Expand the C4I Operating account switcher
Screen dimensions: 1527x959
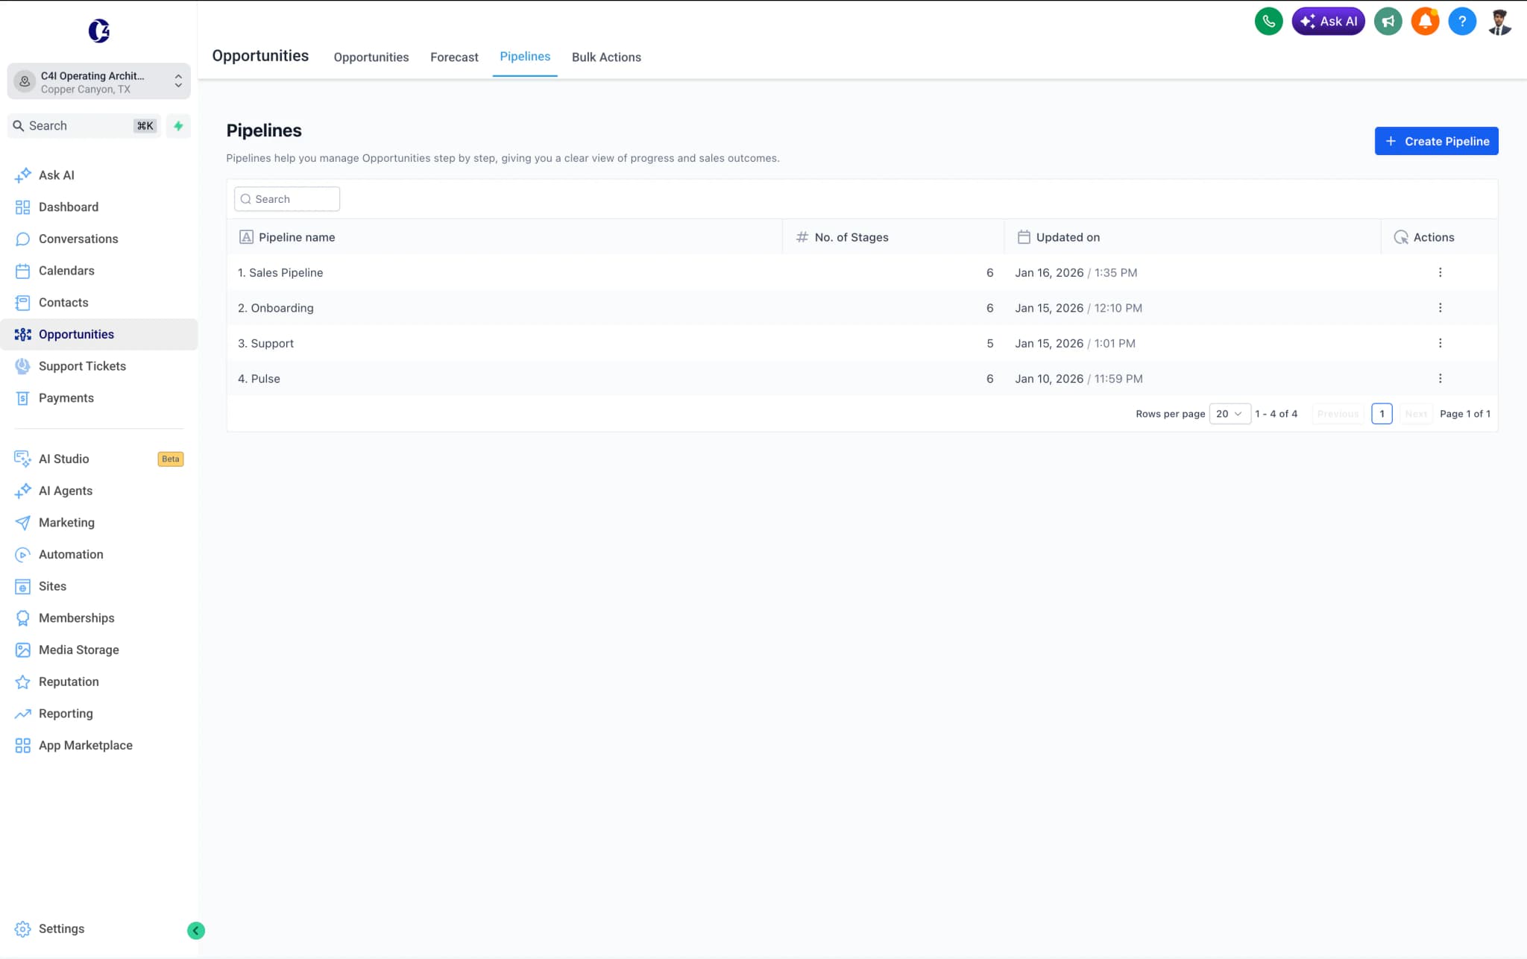click(x=99, y=81)
